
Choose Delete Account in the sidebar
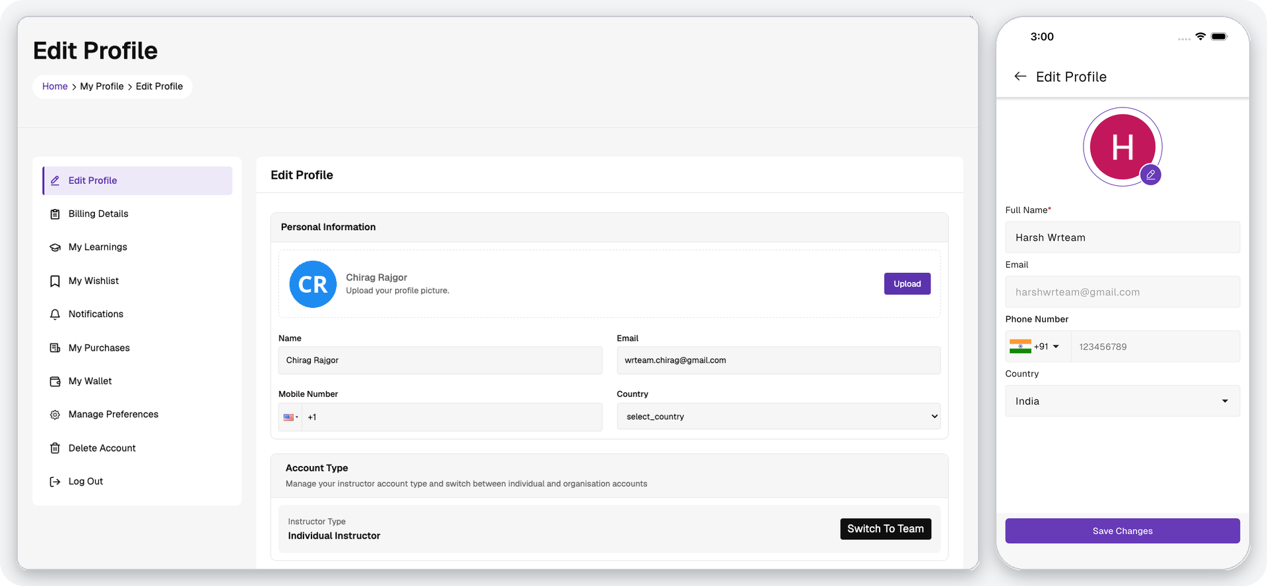point(137,448)
